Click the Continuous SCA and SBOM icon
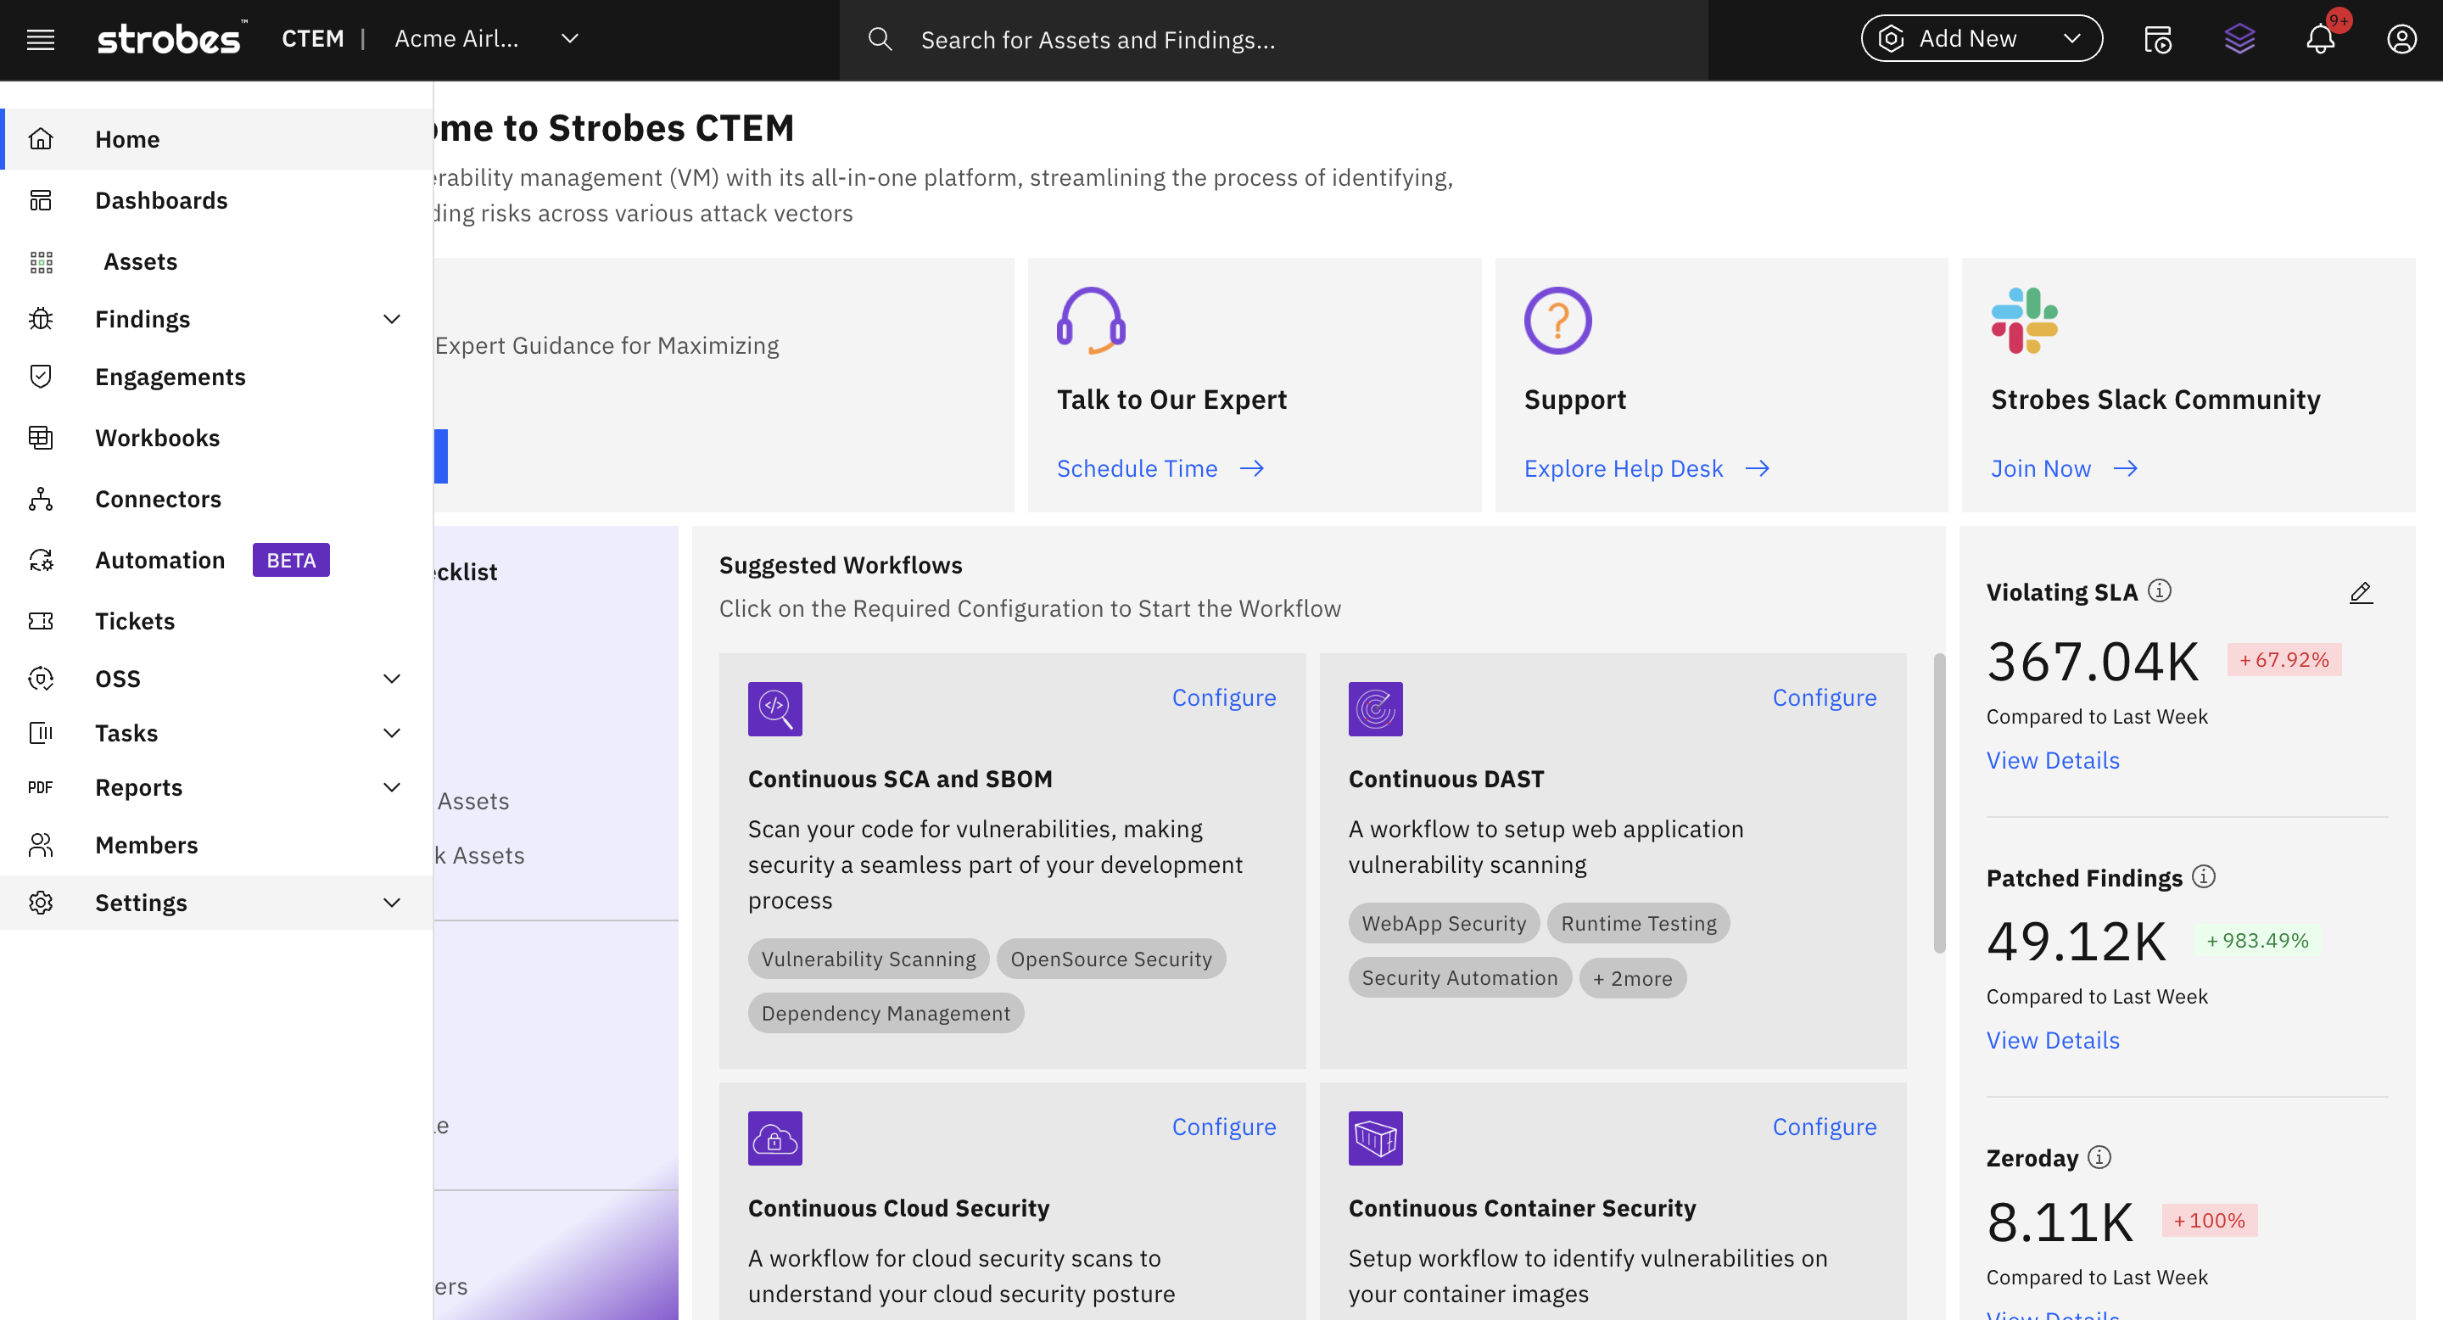The image size is (2443, 1320). 774,708
